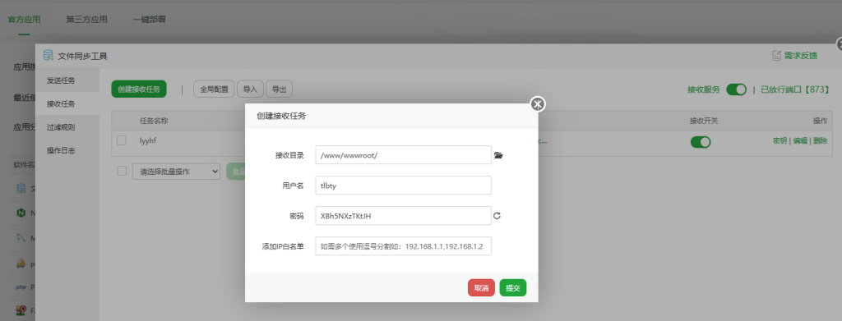Switch to 官方应用 tab
Viewport: 842px width, 321px height.
click(x=24, y=19)
